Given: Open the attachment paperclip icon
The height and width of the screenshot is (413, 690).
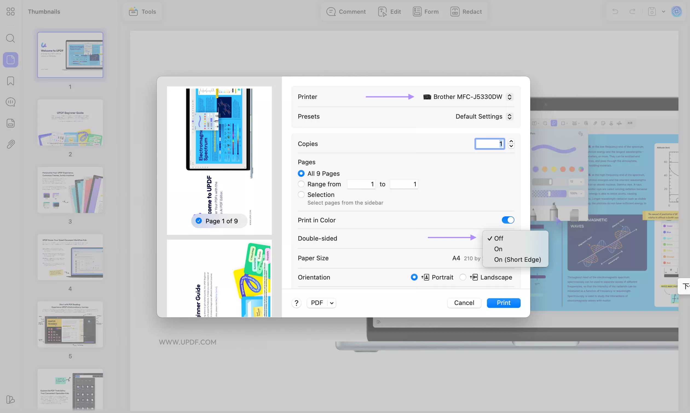Looking at the screenshot, I should click(10, 144).
